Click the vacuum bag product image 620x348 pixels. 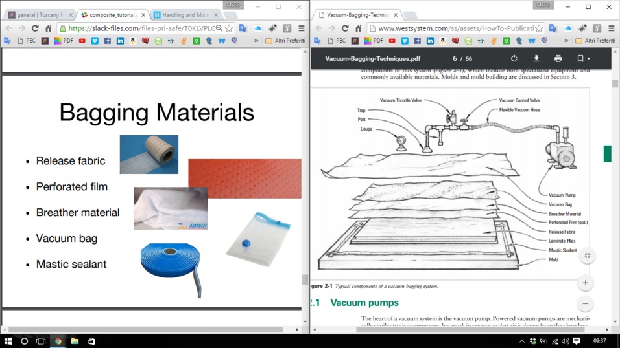click(x=258, y=239)
